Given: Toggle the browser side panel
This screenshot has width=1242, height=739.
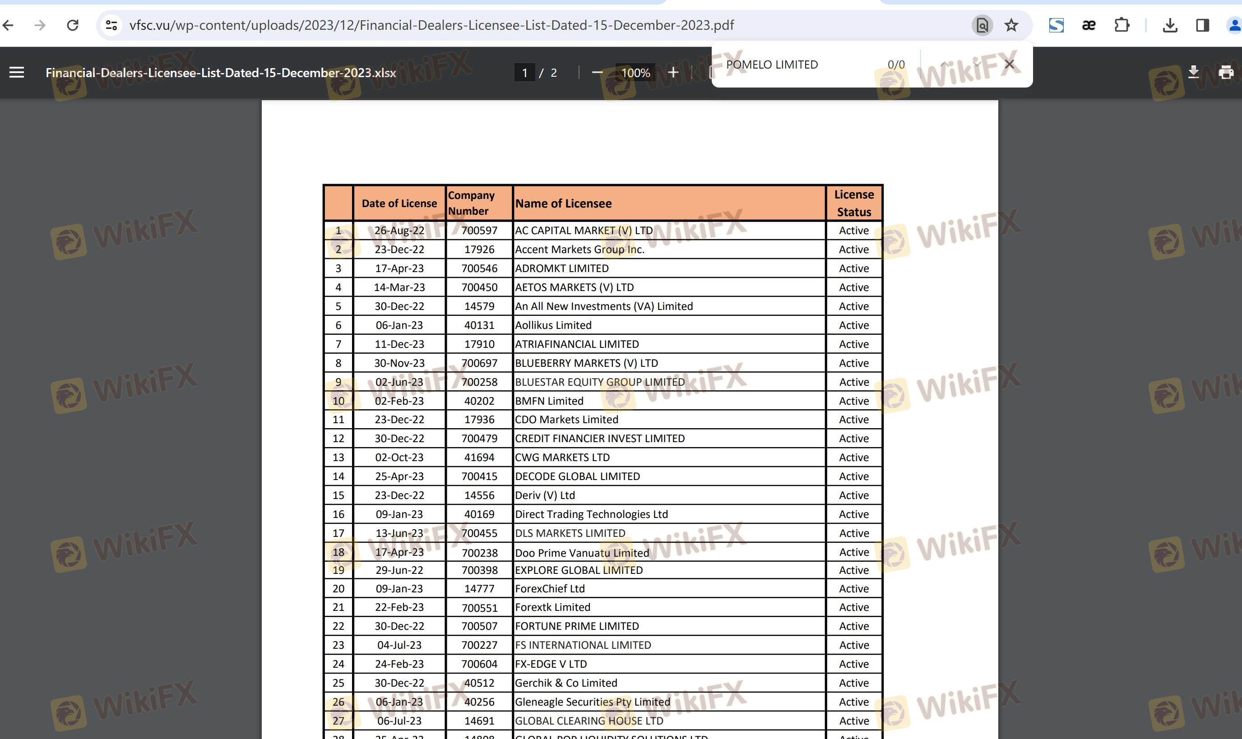Looking at the screenshot, I should [1202, 25].
